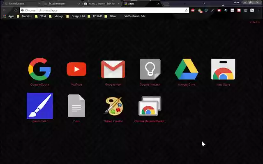Image resolution: width=263 pixels, height=164 pixels.
Task: Click the teal circular extension icon
Action: pyautogui.click(x=206, y=10)
